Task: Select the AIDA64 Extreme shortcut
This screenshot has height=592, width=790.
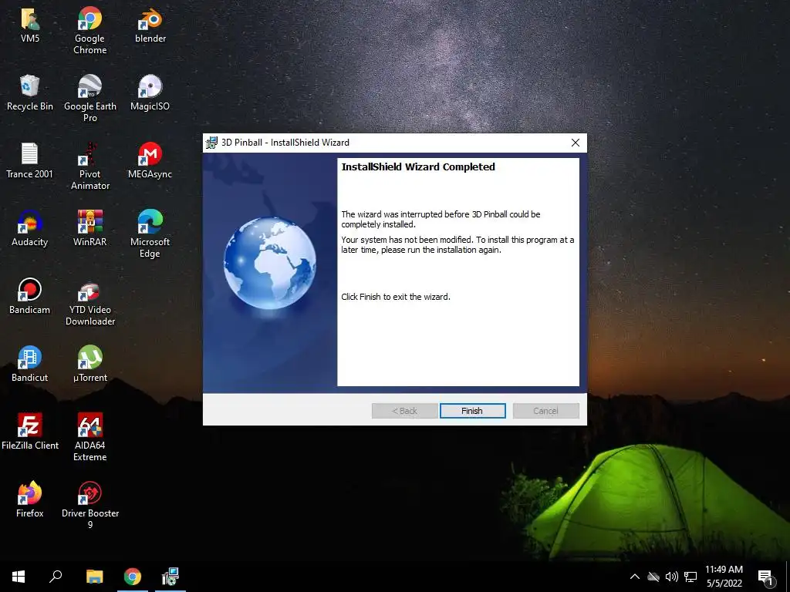Action: pyautogui.click(x=89, y=438)
